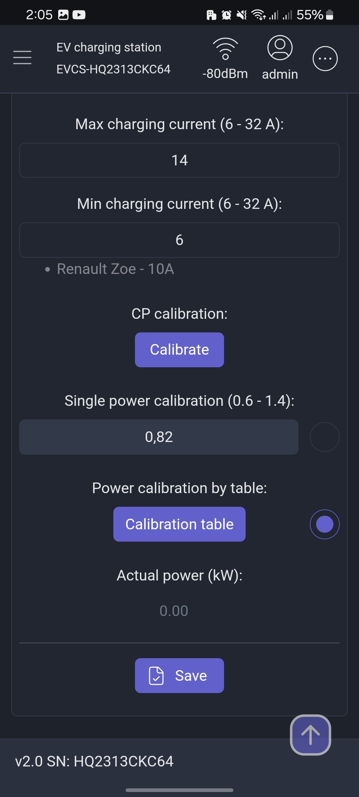
Task: Open the admin user profile icon
Action: click(280, 48)
